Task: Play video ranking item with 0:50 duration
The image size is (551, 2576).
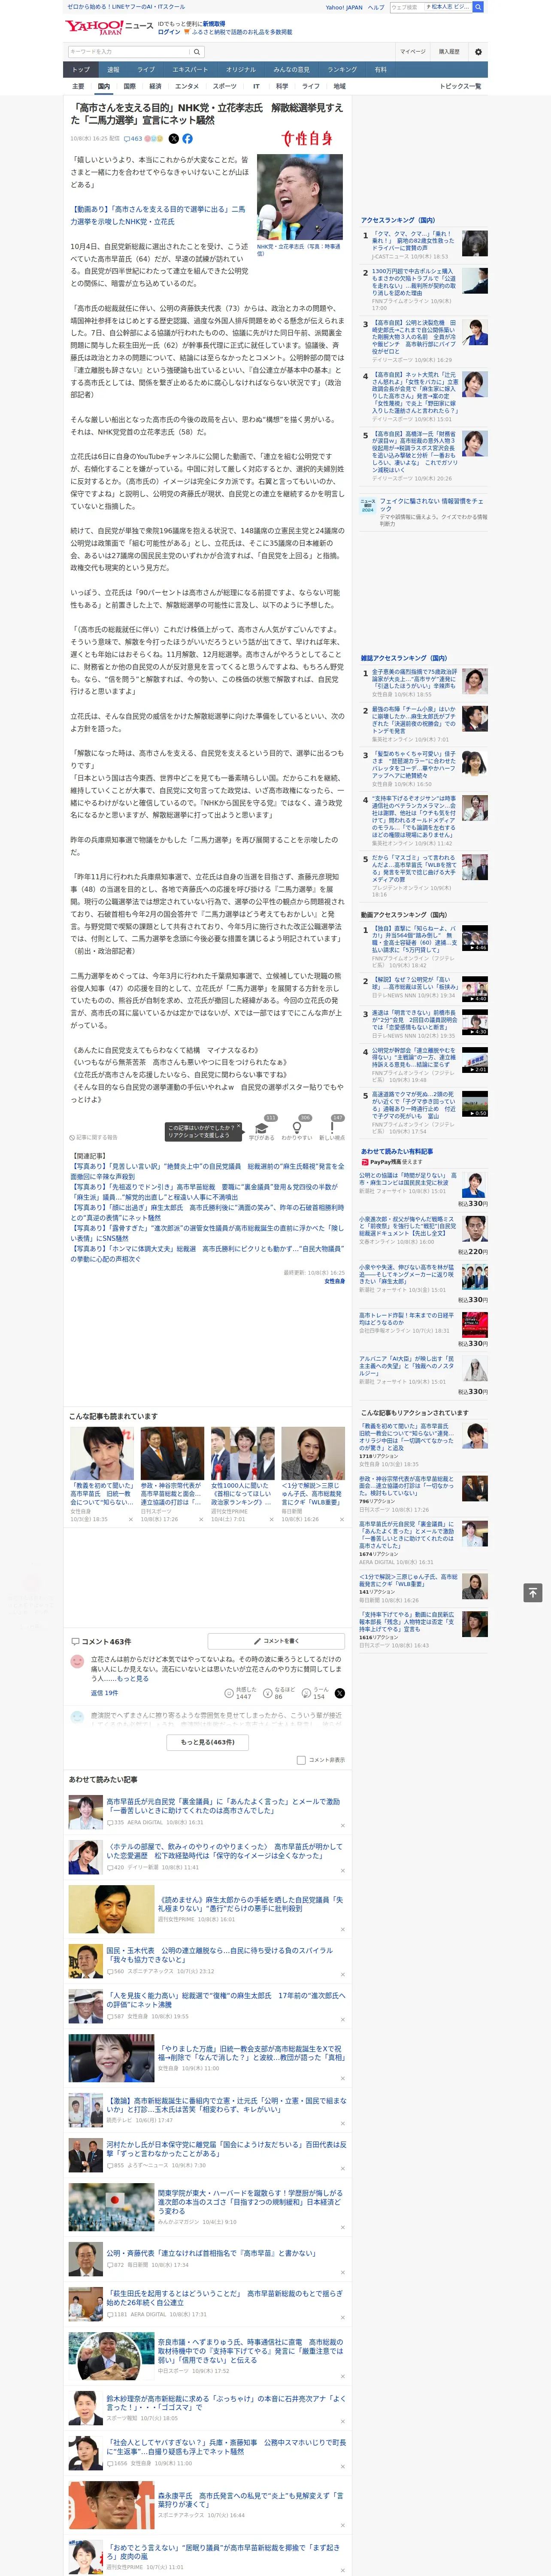Action: [x=475, y=1103]
